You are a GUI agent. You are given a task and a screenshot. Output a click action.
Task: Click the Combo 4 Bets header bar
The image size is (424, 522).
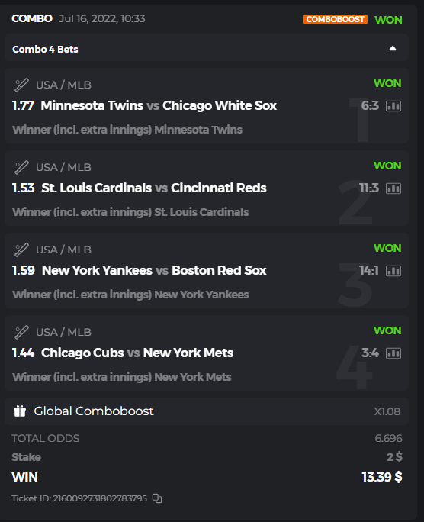[207, 47]
